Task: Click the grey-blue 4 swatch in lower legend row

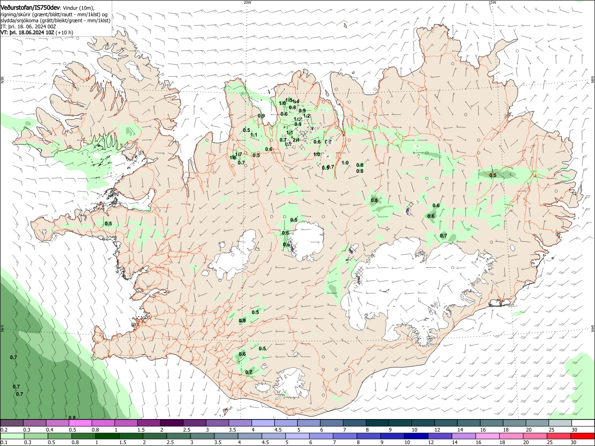Action: click(249, 436)
